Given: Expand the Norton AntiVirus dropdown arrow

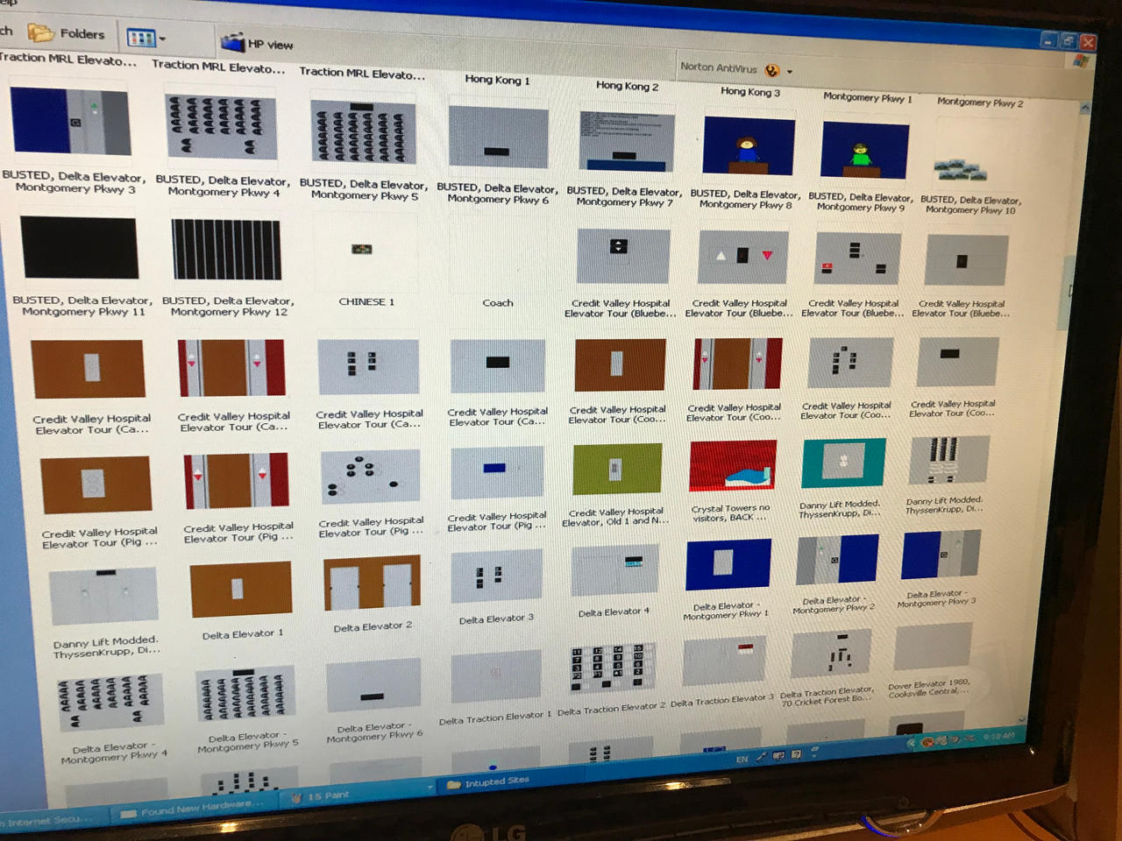Looking at the screenshot, I should pos(790,71).
